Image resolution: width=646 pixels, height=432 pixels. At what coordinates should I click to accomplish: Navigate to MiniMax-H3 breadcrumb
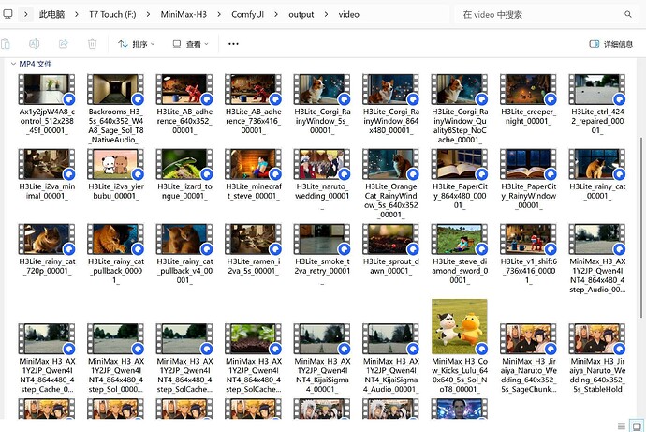184,14
